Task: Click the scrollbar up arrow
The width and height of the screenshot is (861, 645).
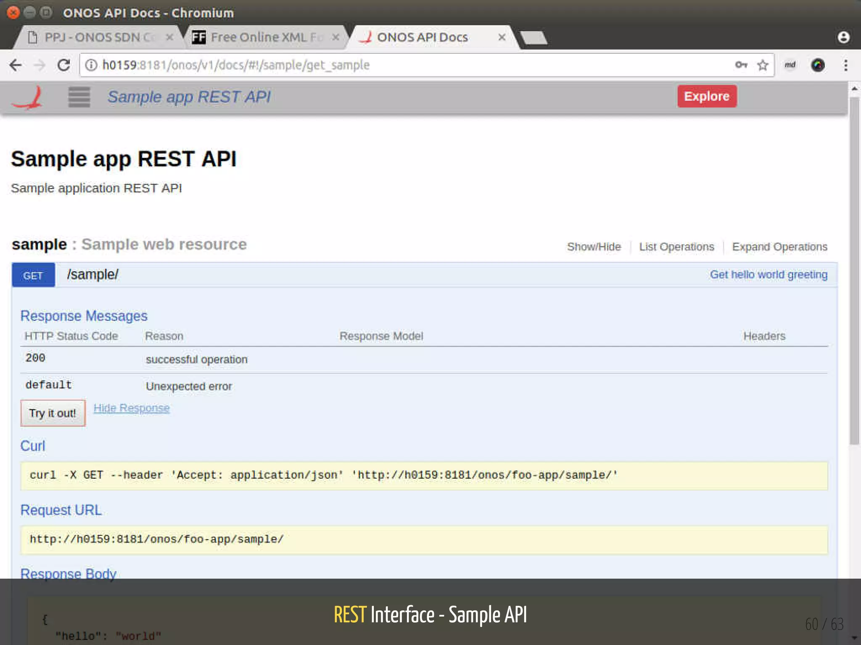Action: pos(854,89)
